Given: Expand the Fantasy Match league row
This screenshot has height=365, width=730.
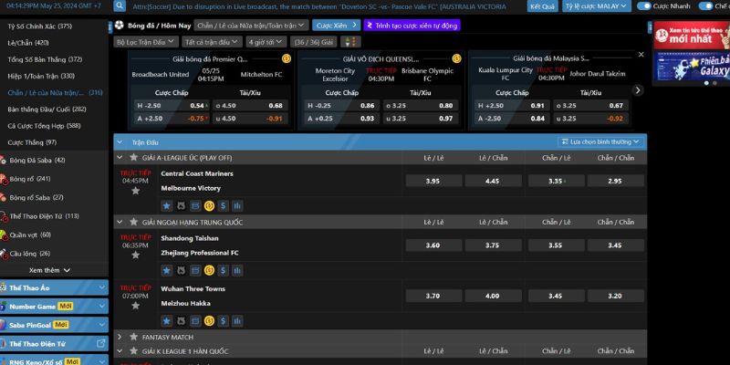Looking at the screenshot, I should click(120, 337).
